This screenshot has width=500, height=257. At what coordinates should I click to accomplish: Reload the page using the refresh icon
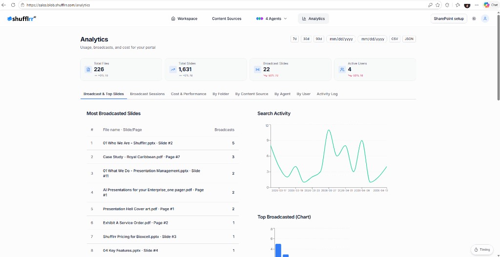13,5
